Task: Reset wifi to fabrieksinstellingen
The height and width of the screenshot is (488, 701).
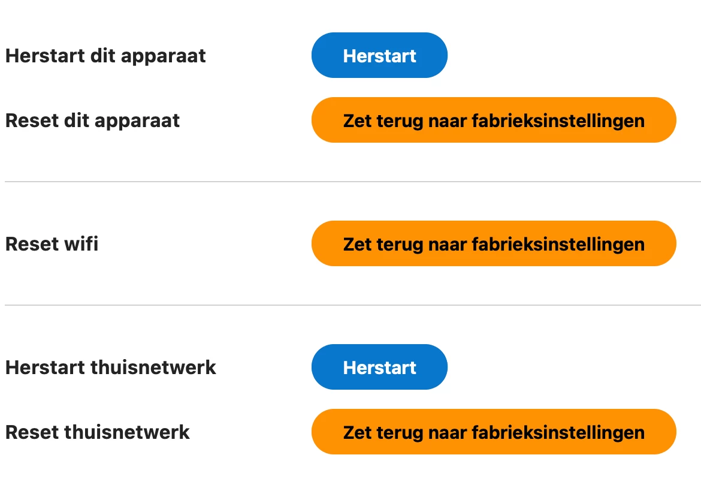Action: pyautogui.click(x=493, y=244)
